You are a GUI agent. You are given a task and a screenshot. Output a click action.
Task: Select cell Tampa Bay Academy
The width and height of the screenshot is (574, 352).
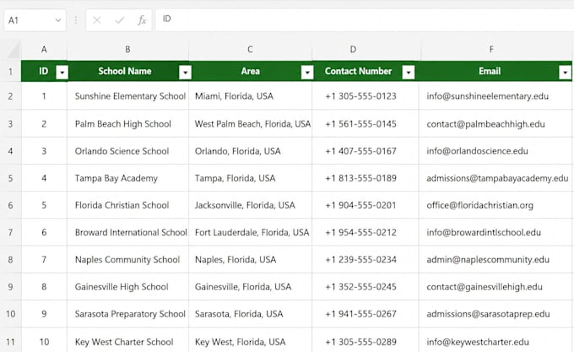[x=127, y=178]
